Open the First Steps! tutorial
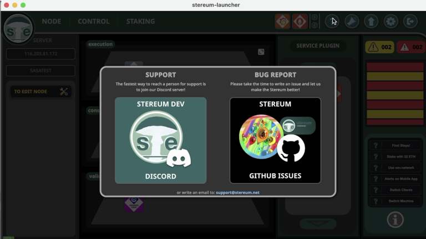The width and height of the screenshot is (426, 239). [395, 146]
